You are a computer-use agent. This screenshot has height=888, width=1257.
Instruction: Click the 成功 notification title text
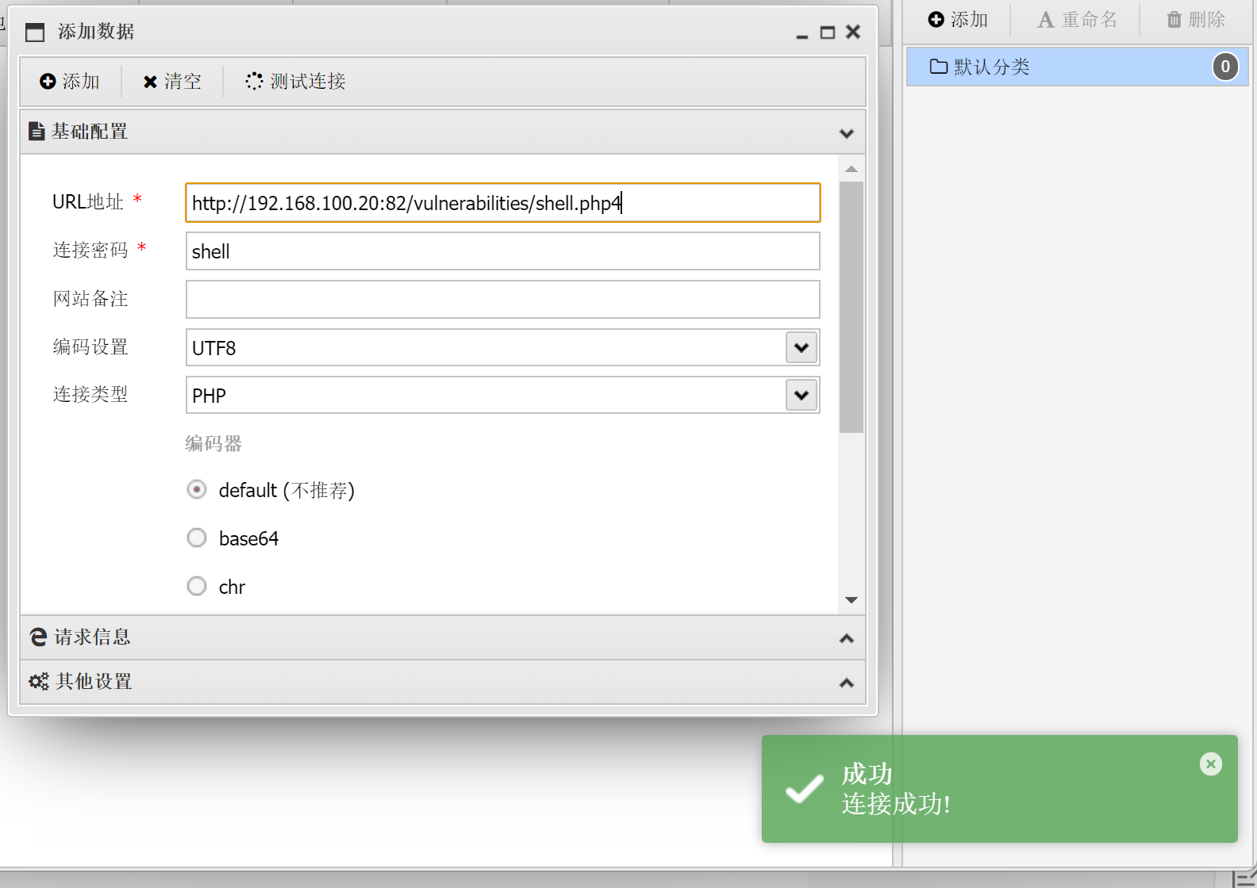pos(867,774)
